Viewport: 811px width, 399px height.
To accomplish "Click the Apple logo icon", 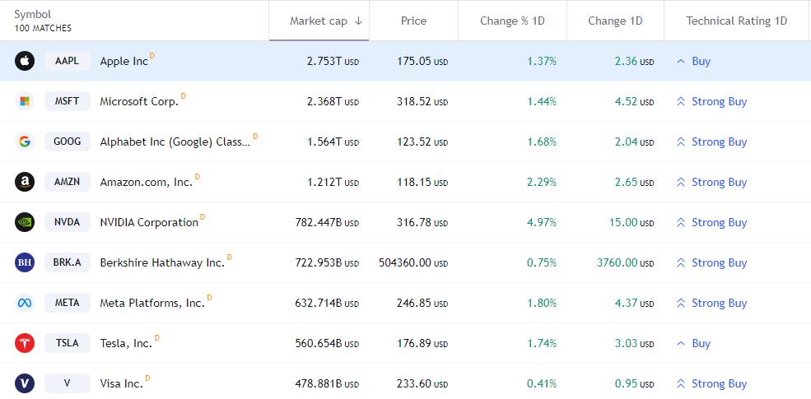I will tap(25, 61).
